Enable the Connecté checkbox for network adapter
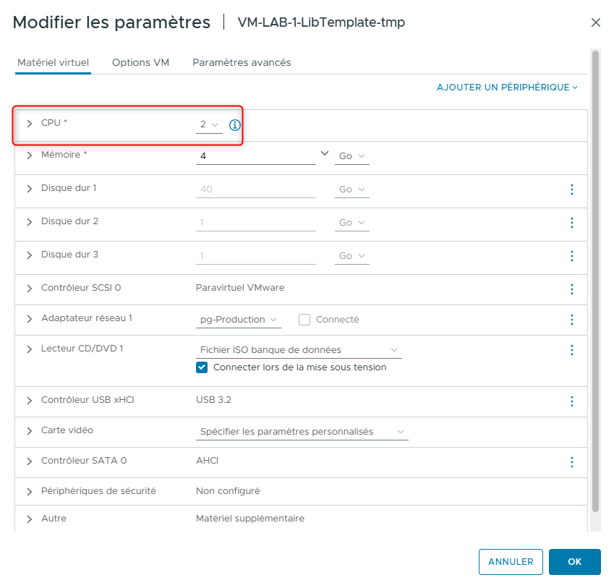Viewport: 614px width, 588px height. pyautogui.click(x=304, y=320)
